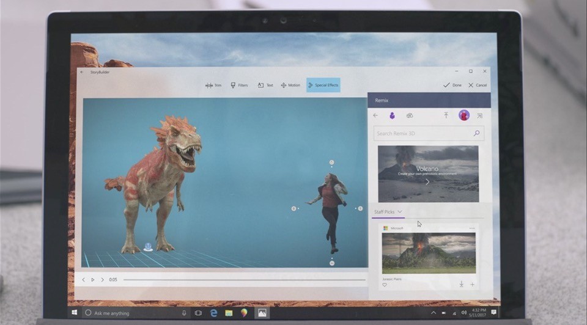Open the volume control icon
The width and height of the screenshot is (587, 325).
coord(464,312)
